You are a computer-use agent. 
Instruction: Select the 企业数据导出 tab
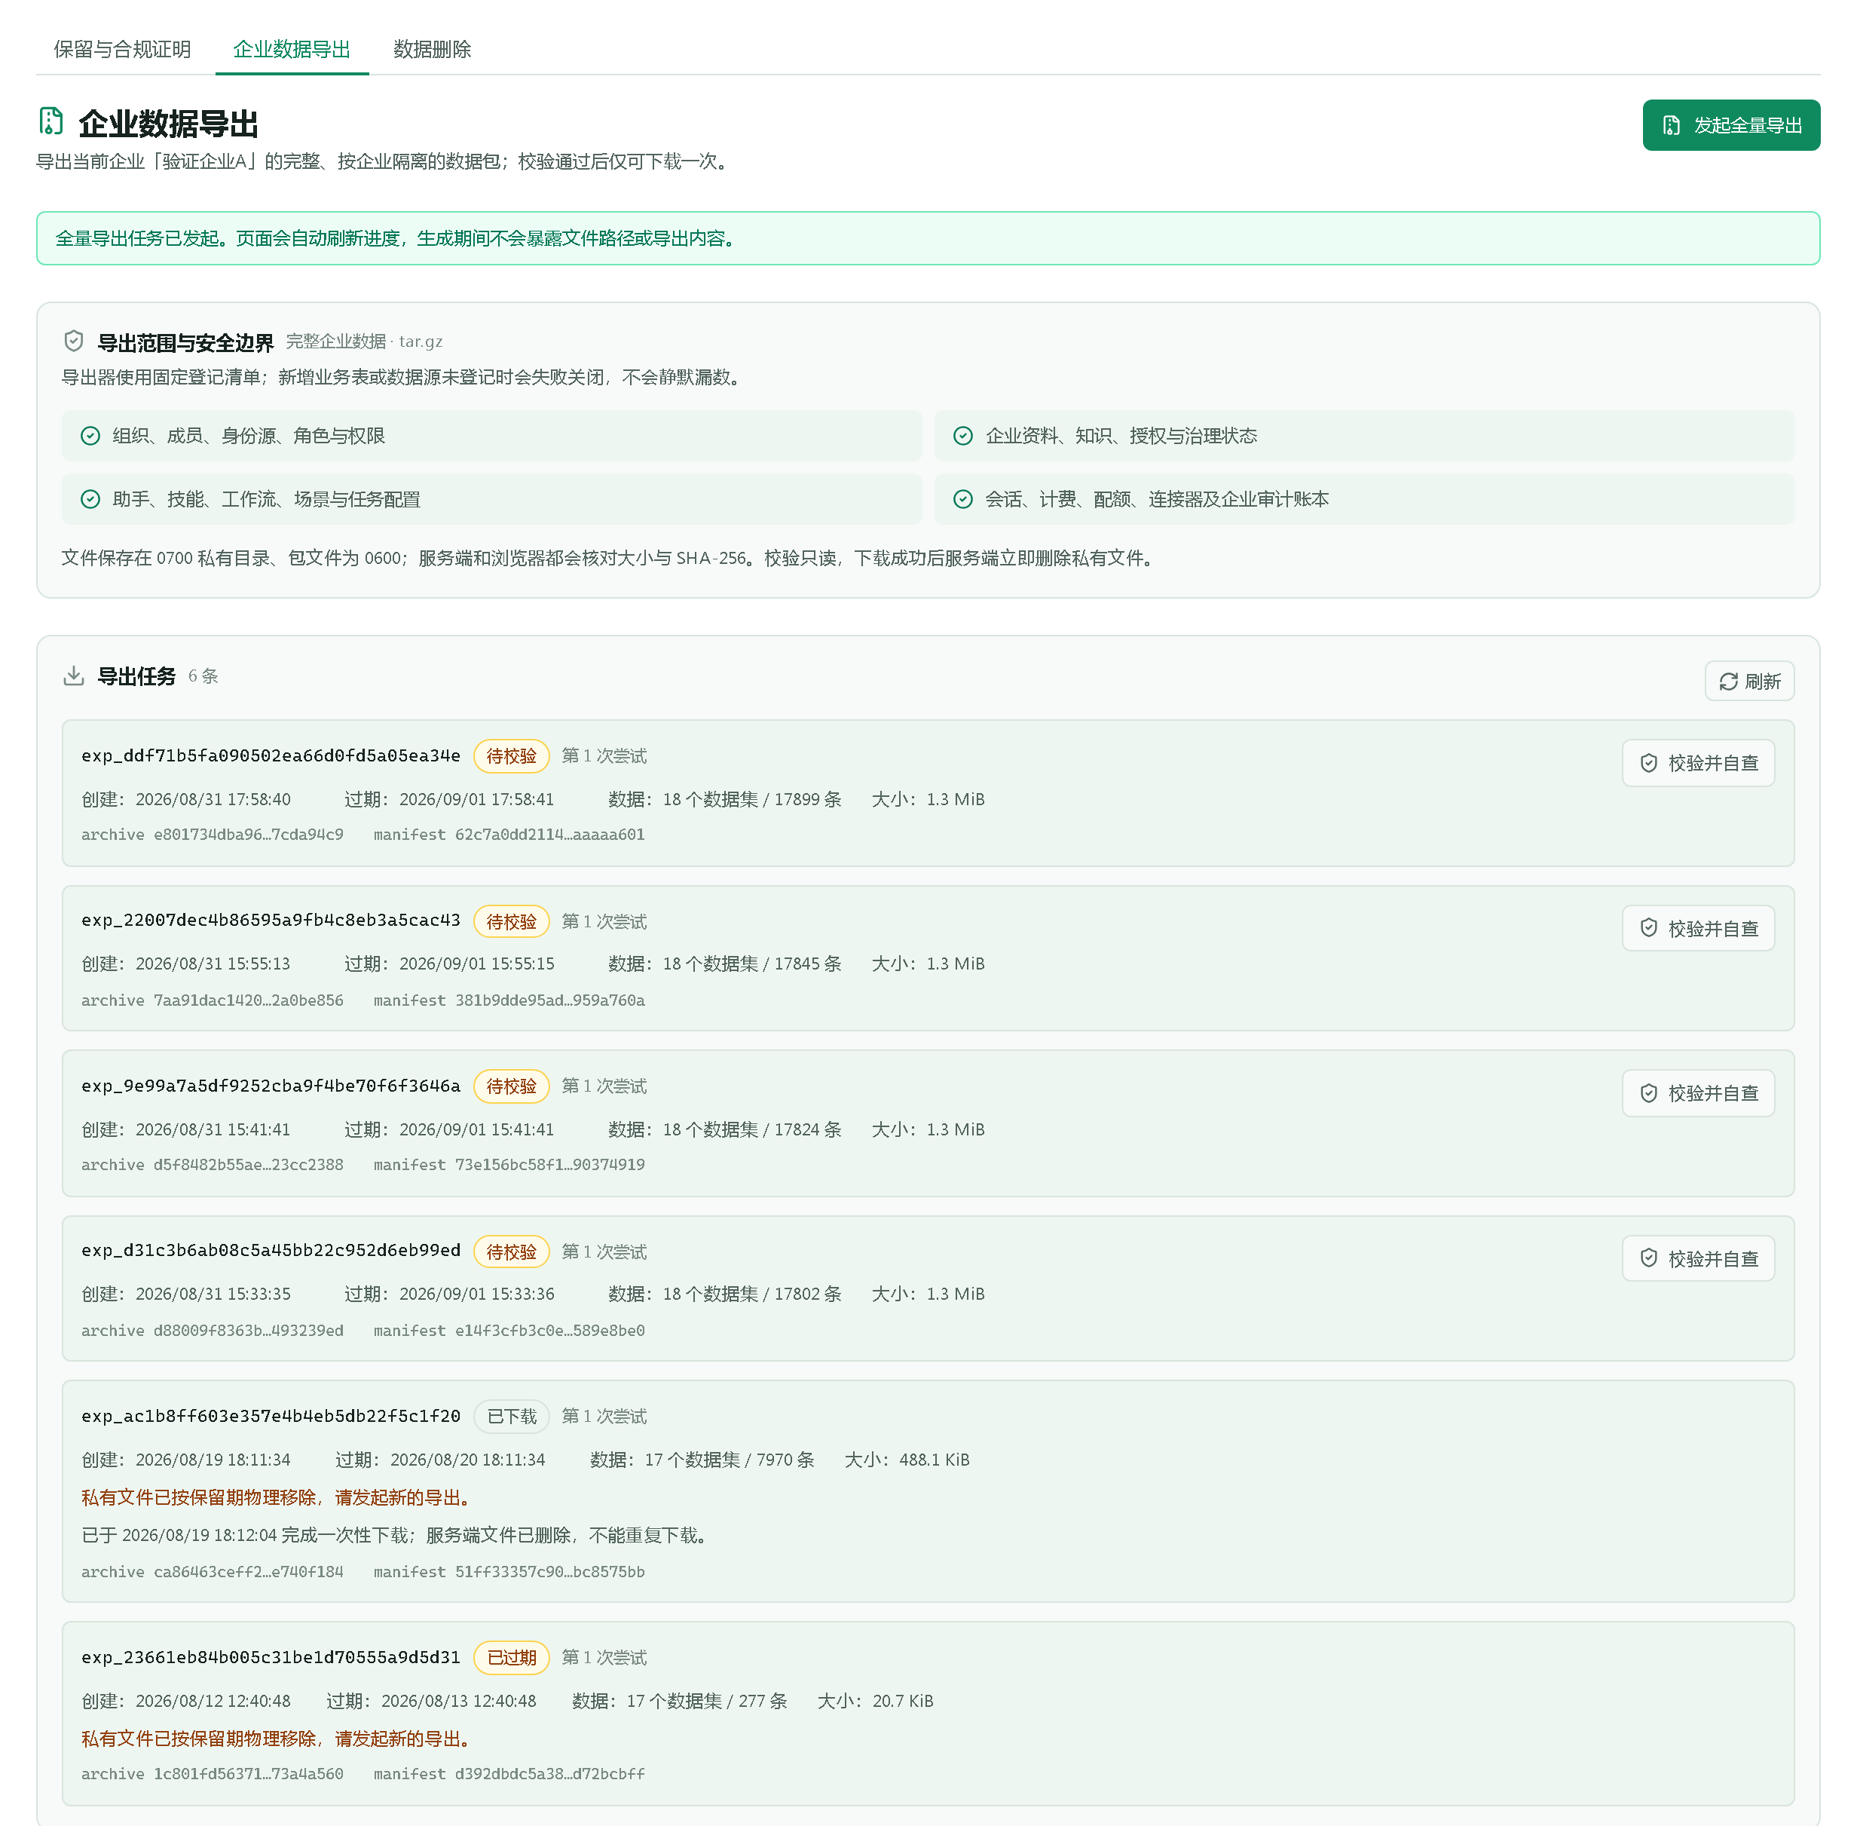[292, 49]
